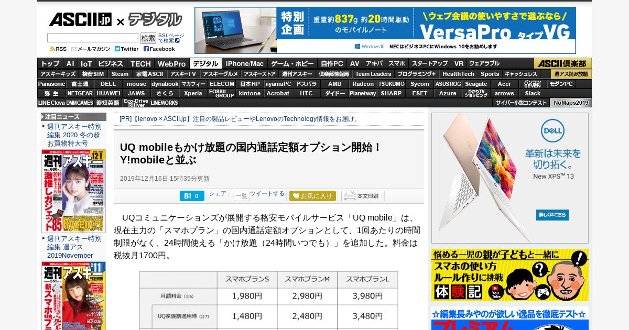Select the デジタル navigation tab
The image size is (629, 330).
205,63
